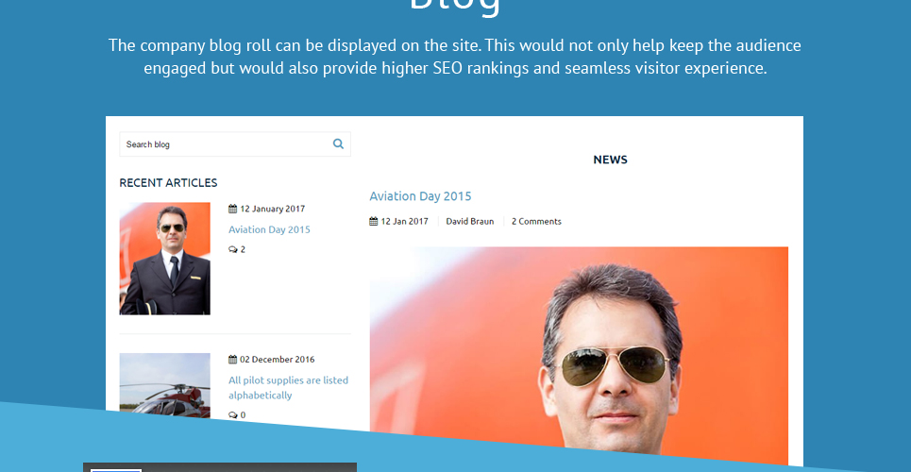Viewport: 911px width, 472px height.
Task: Click the 02 December 2016 date text
Action: click(278, 360)
